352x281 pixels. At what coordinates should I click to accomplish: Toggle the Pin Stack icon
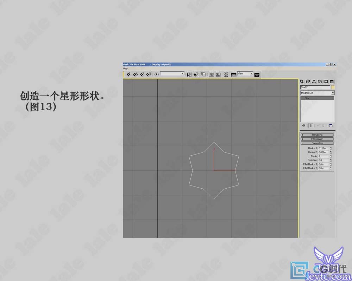click(303, 126)
